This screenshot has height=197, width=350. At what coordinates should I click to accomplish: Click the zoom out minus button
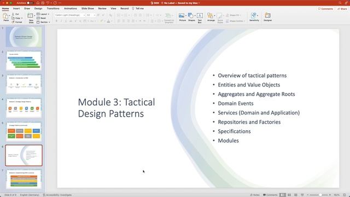click(x=307, y=195)
